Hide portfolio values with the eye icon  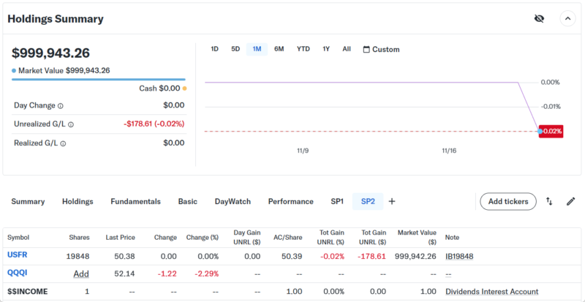(x=540, y=19)
